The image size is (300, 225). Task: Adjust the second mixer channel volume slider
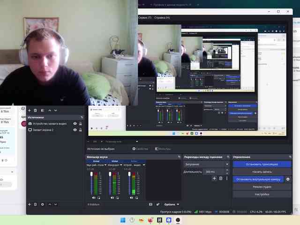[110, 184]
